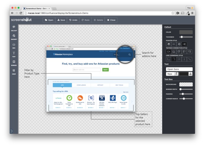Select right-flag textbox connection style
The image size is (205, 146).
189,52
